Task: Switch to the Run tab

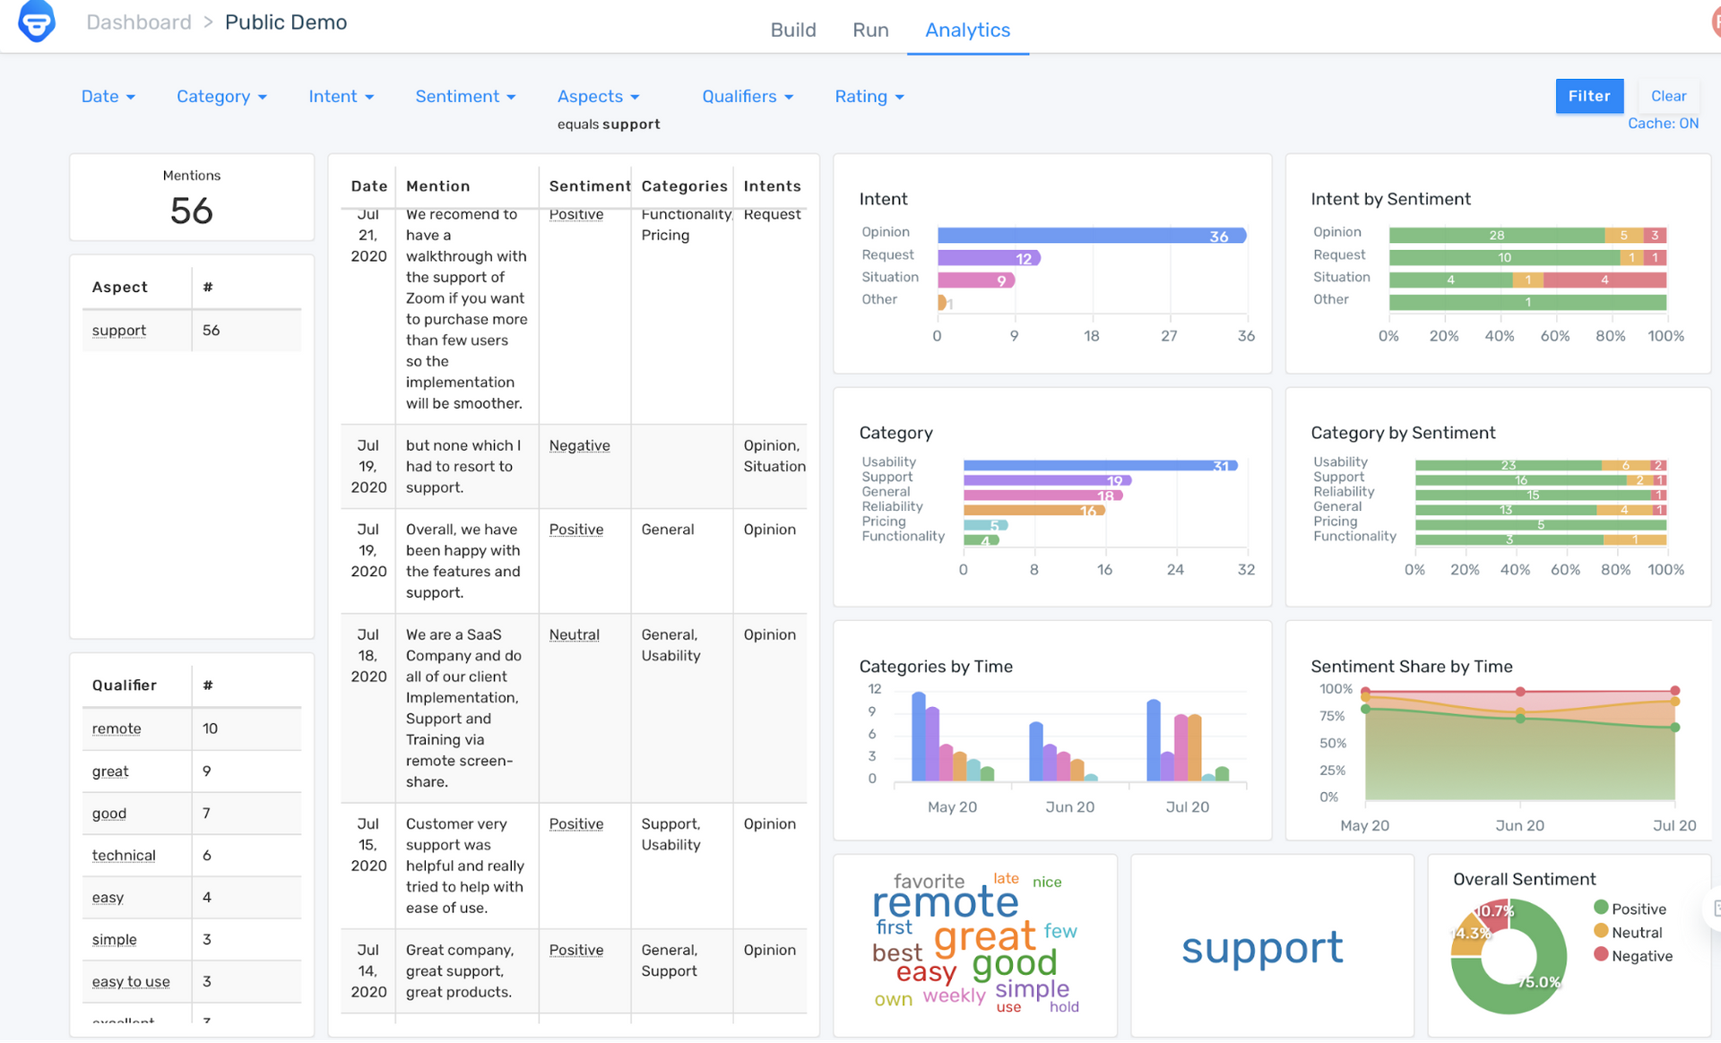Action: (x=869, y=30)
